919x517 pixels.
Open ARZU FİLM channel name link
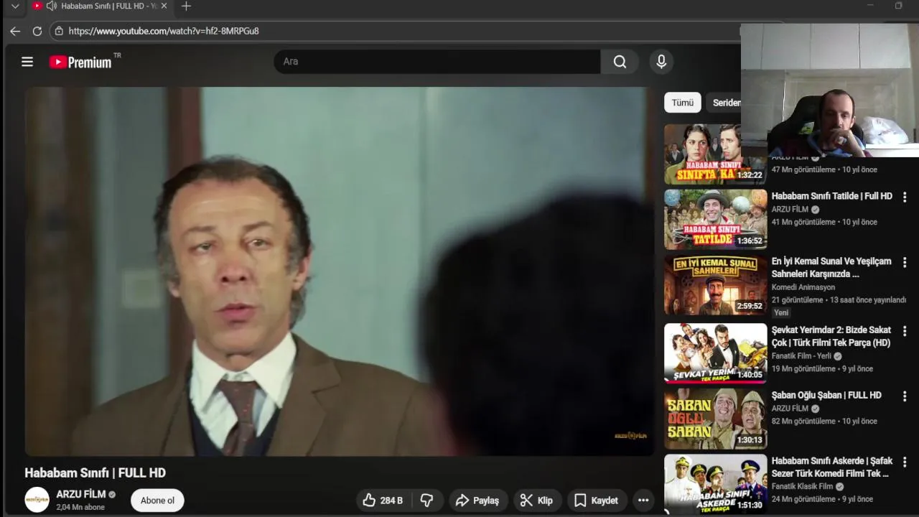[x=81, y=495]
